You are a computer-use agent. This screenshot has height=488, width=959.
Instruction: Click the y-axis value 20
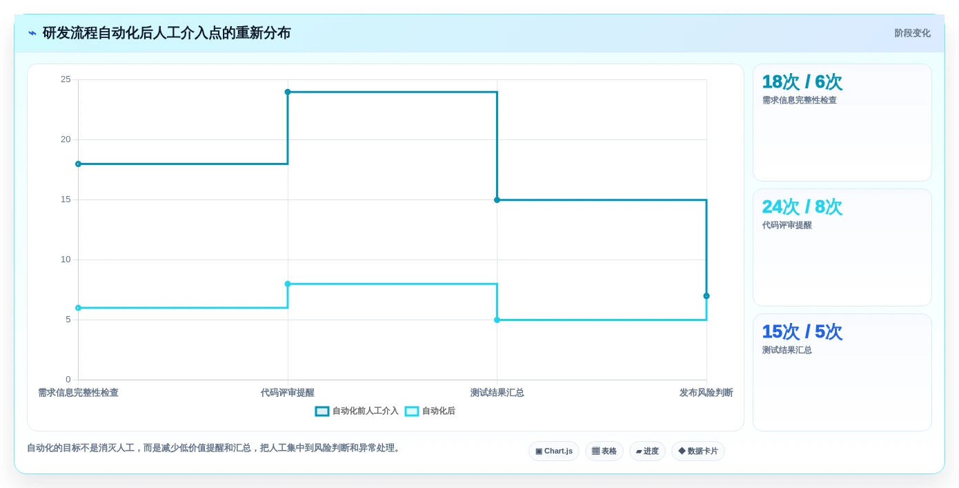click(x=66, y=139)
